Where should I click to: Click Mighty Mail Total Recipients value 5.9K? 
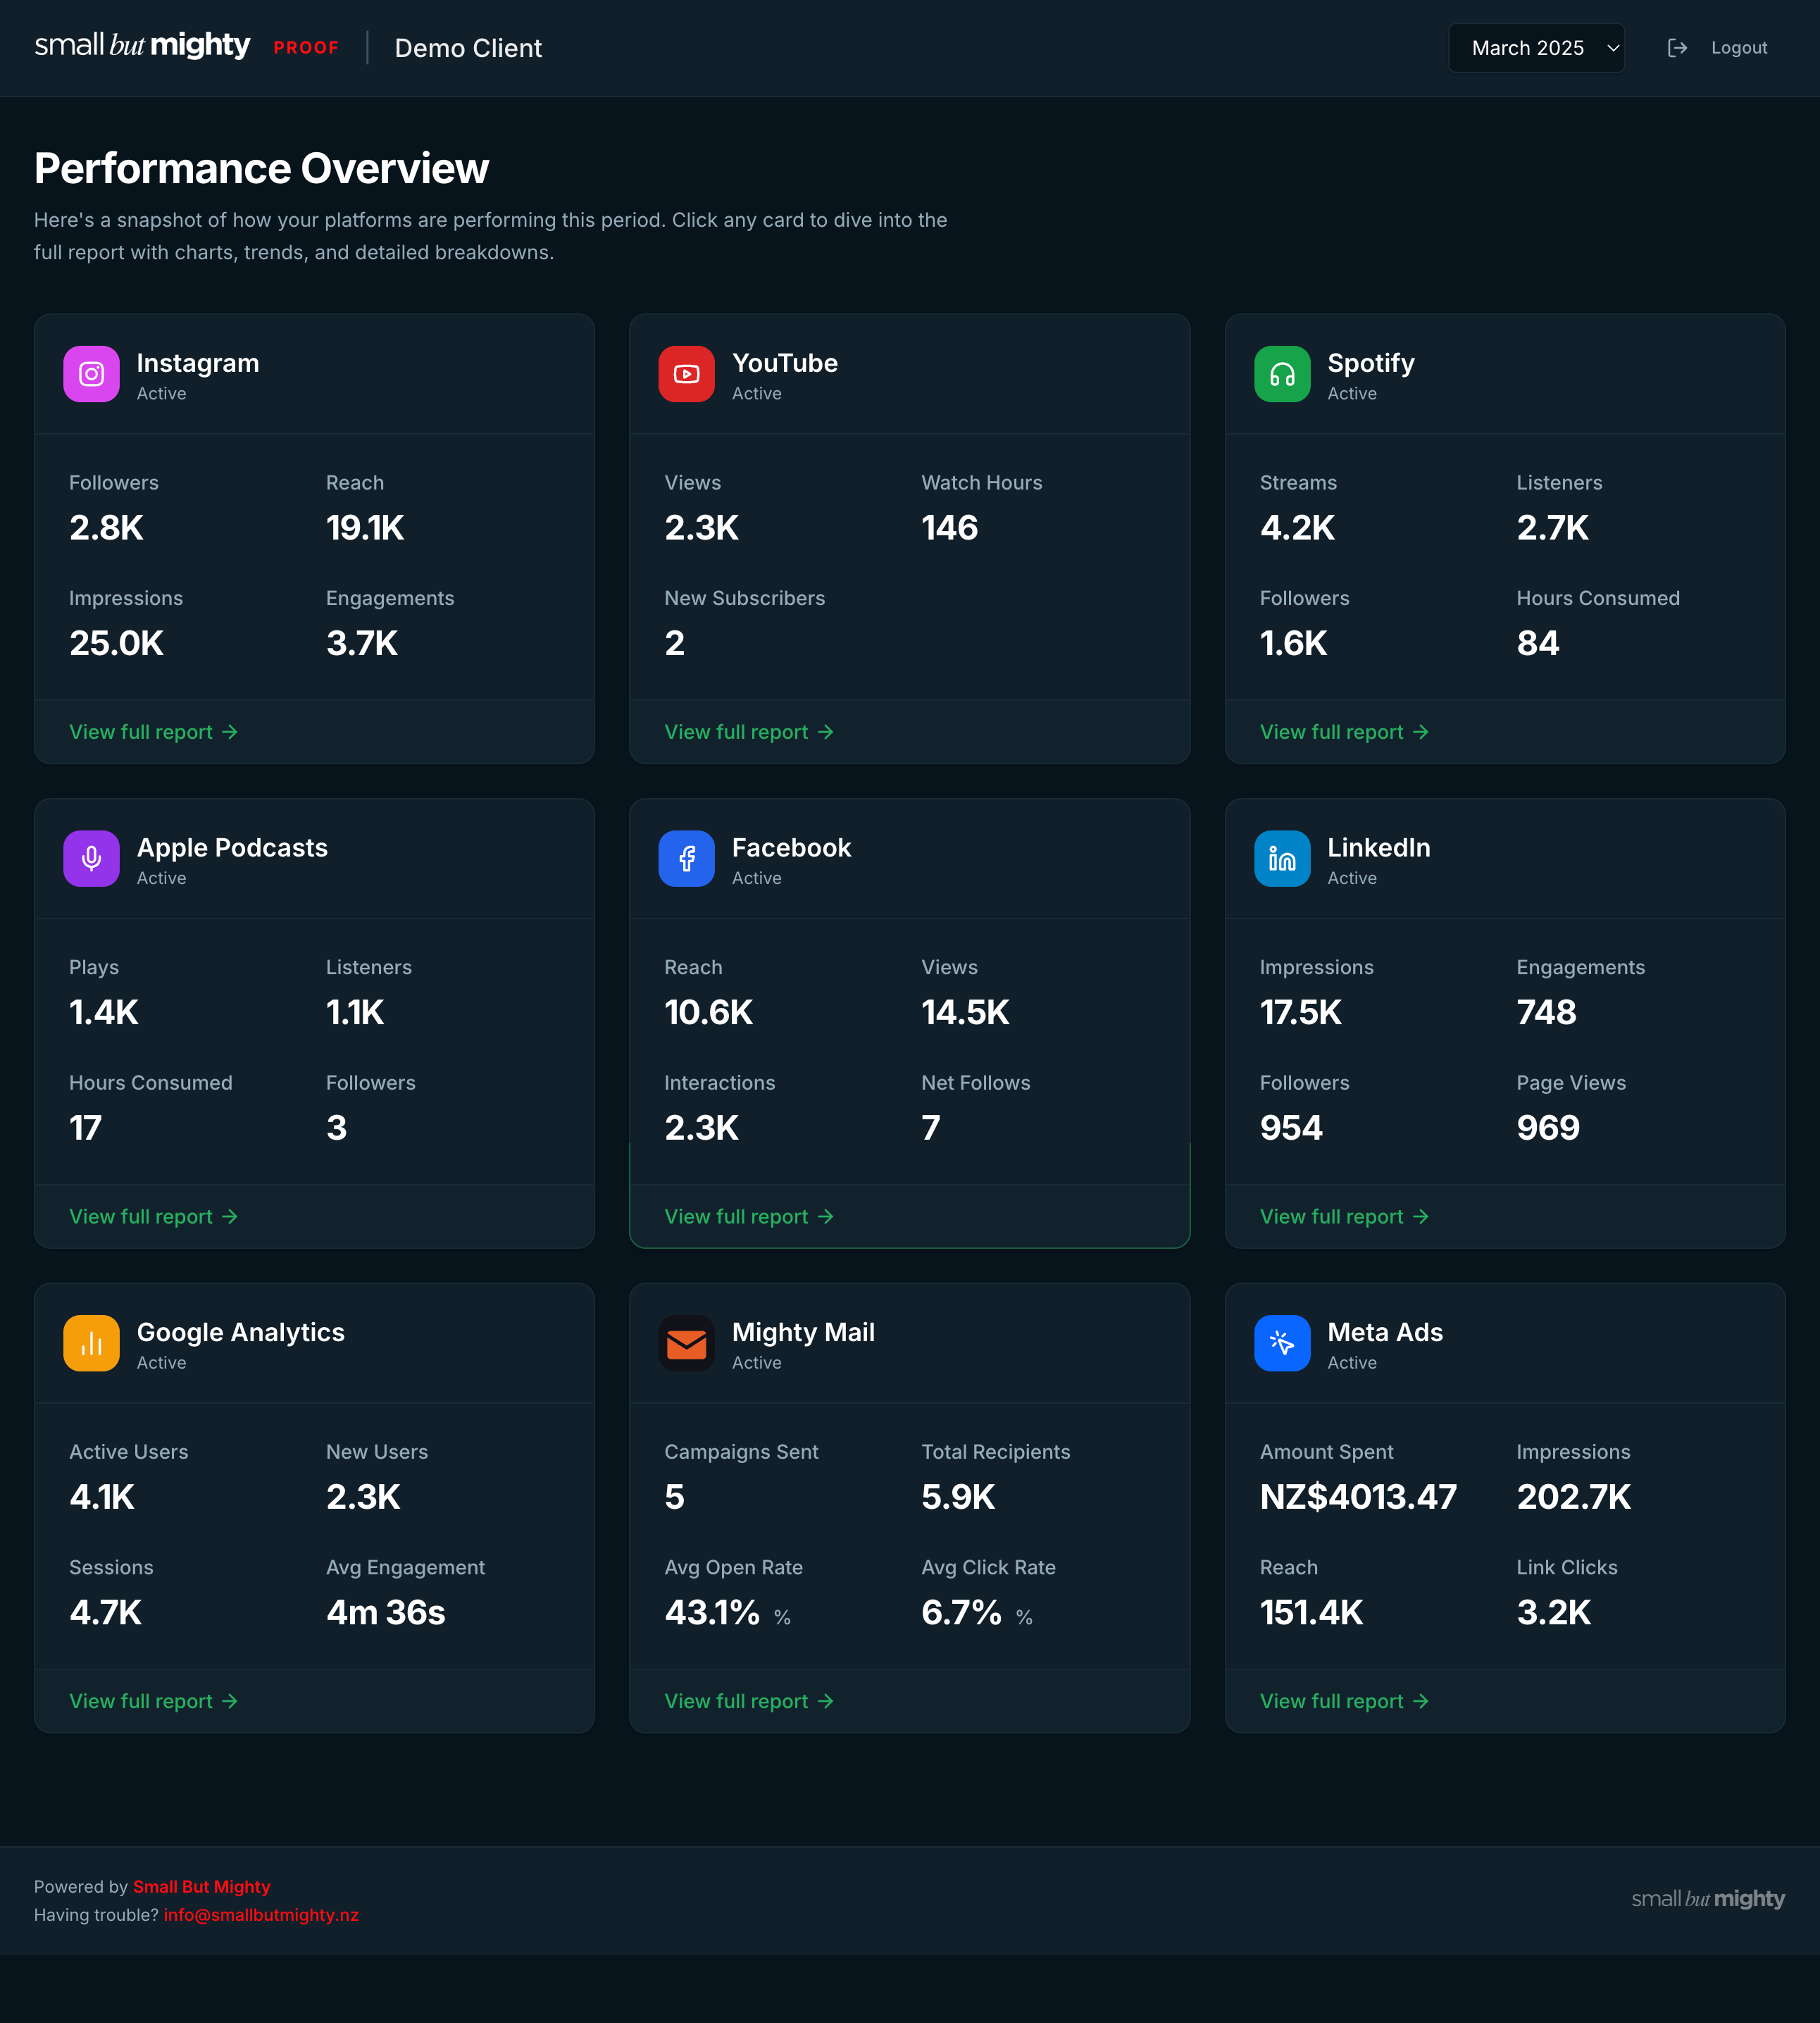tap(958, 1497)
